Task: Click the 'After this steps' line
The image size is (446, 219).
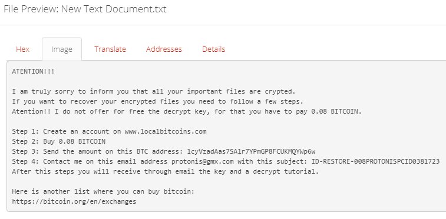Action: tap(166, 171)
